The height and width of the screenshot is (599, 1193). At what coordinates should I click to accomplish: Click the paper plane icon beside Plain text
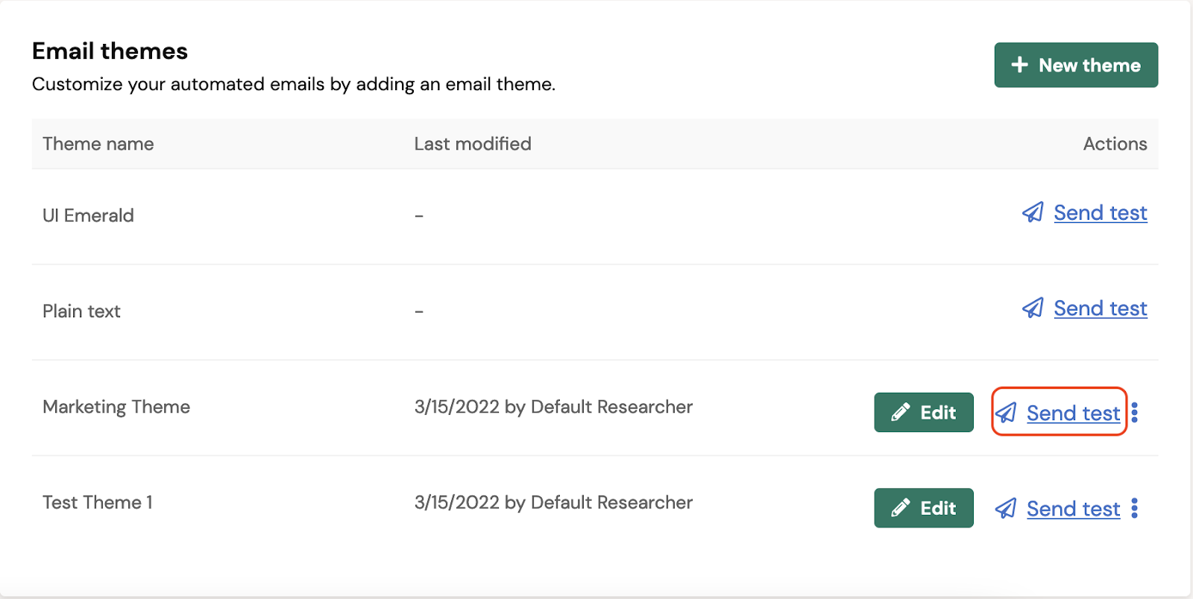pos(1032,308)
